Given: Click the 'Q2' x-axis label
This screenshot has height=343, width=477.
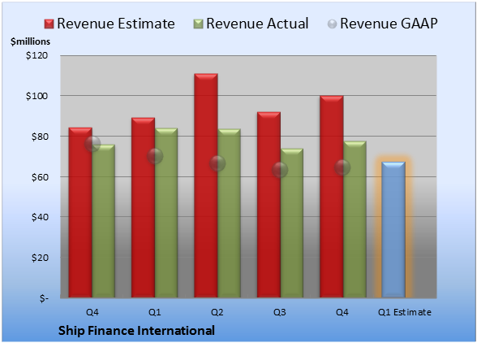Looking at the screenshot, I should pyautogui.click(x=217, y=312).
